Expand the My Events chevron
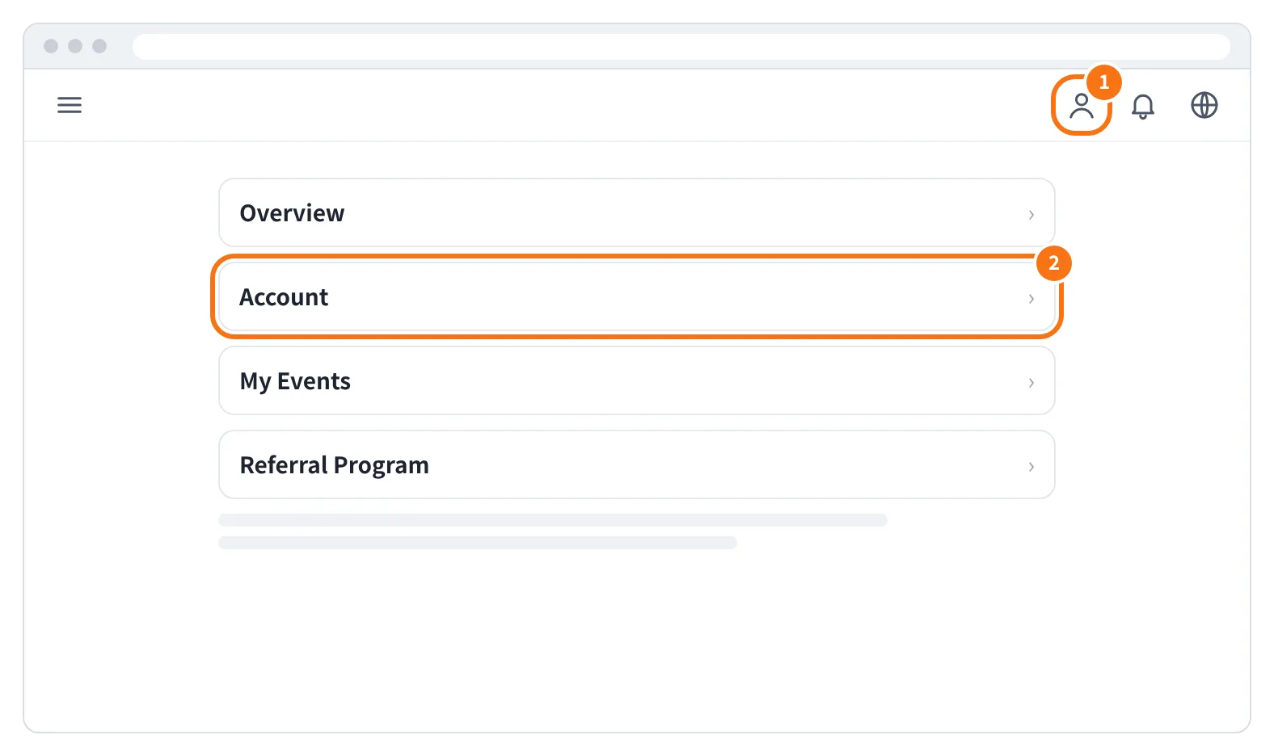 click(1031, 382)
